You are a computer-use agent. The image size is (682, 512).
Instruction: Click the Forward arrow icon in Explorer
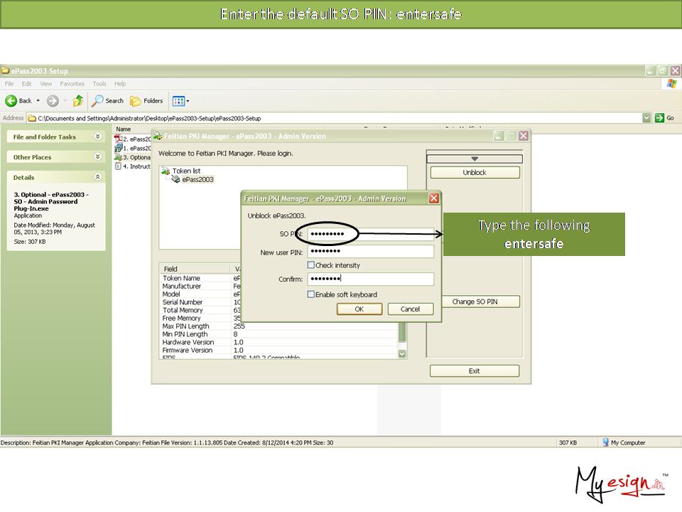coord(53,101)
